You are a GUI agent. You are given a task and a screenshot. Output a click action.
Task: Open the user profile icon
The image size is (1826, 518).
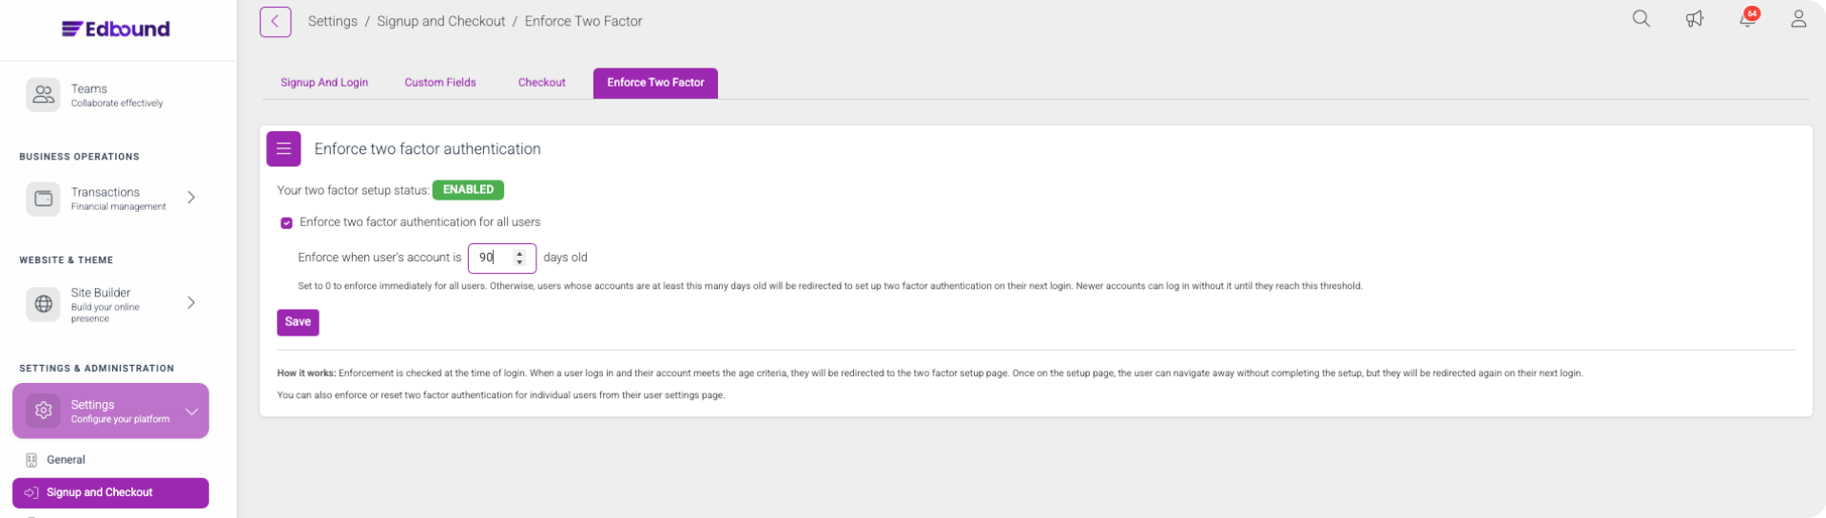click(x=1798, y=19)
